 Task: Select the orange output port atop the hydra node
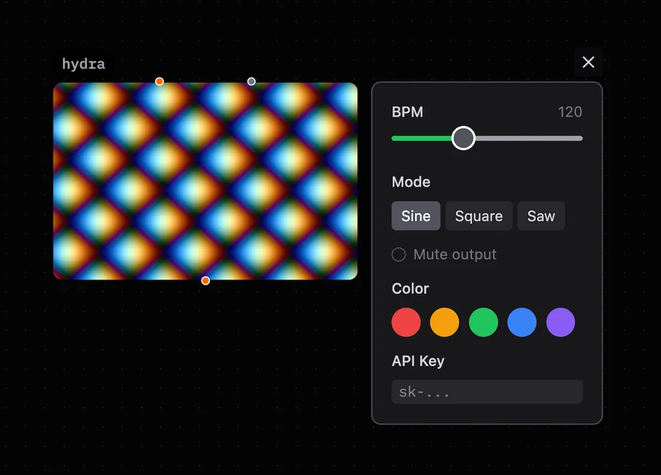point(159,81)
